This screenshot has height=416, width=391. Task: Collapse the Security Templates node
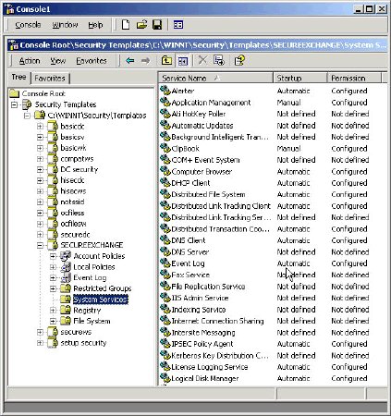tap(14, 104)
